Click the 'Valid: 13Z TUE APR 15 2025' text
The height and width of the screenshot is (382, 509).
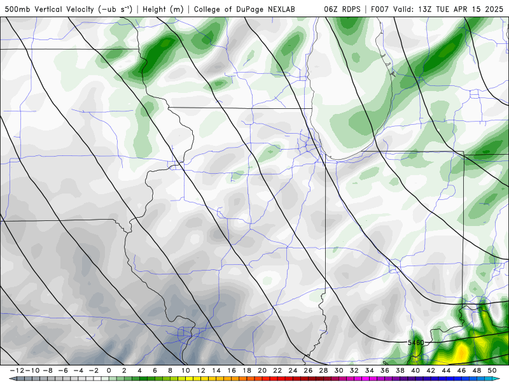[448, 9]
